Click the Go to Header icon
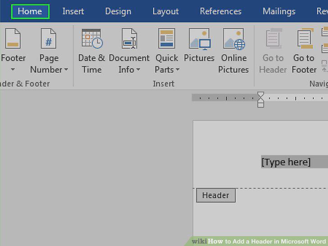This screenshot has height=246, width=328. 273,38
